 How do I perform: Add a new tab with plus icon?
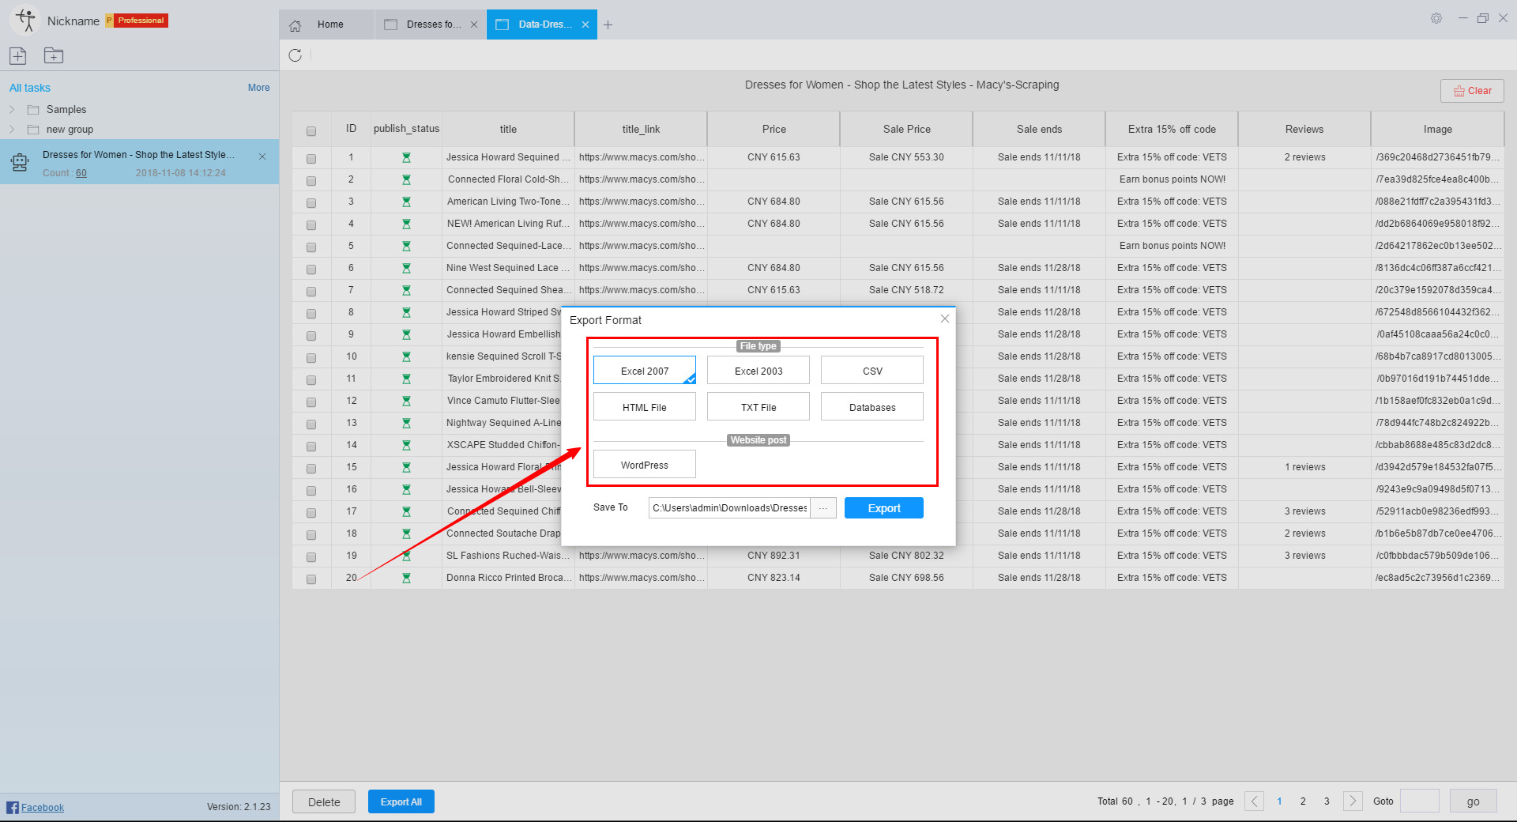pyautogui.click(x=608, y=25)
